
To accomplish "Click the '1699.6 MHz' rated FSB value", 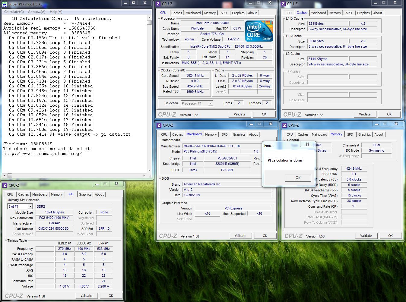I will click(x=195, y=92).
